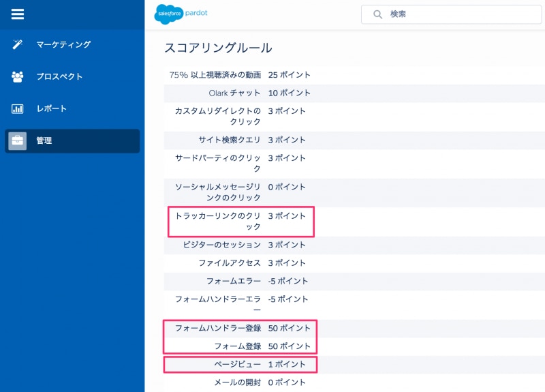Click the Olark チャット rule row
545x392 pixels.
pos(354,93)
